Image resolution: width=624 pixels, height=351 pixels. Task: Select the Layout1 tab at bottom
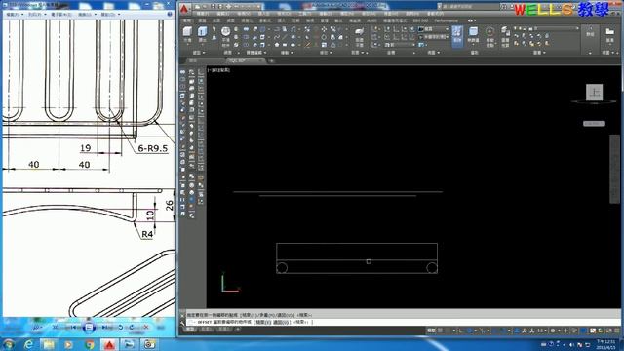click(x=206, y=330)
